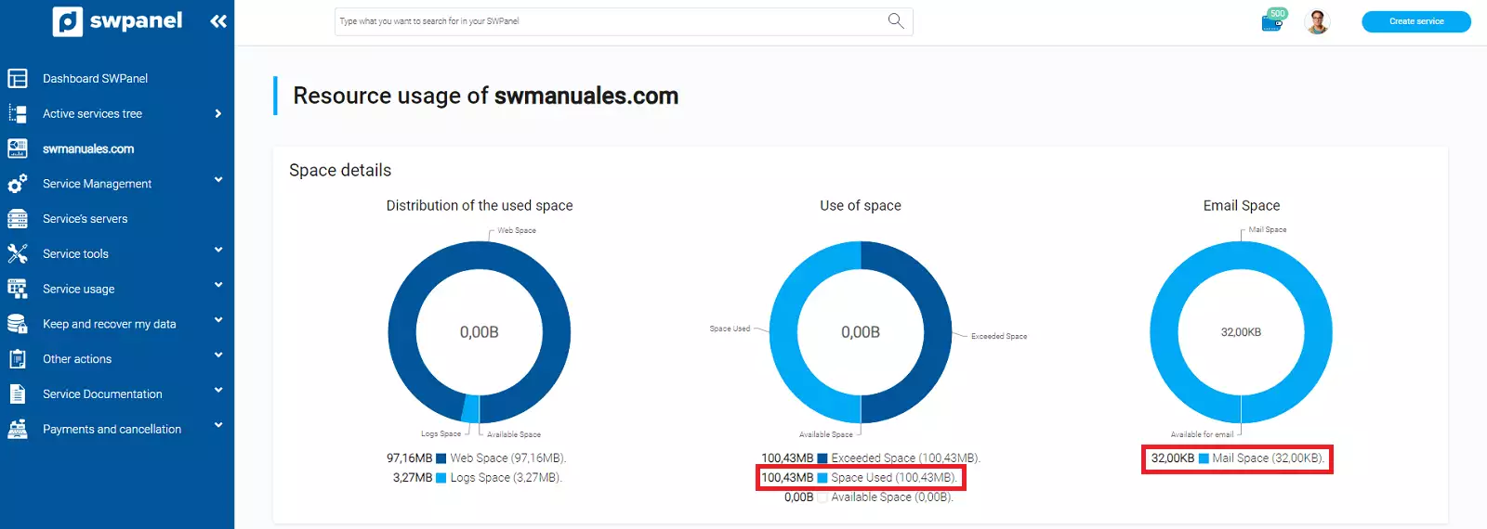1487x529 pixels.
Task: Open swmanuales.com in the sidebar
Action: click(x=88, y=148)
